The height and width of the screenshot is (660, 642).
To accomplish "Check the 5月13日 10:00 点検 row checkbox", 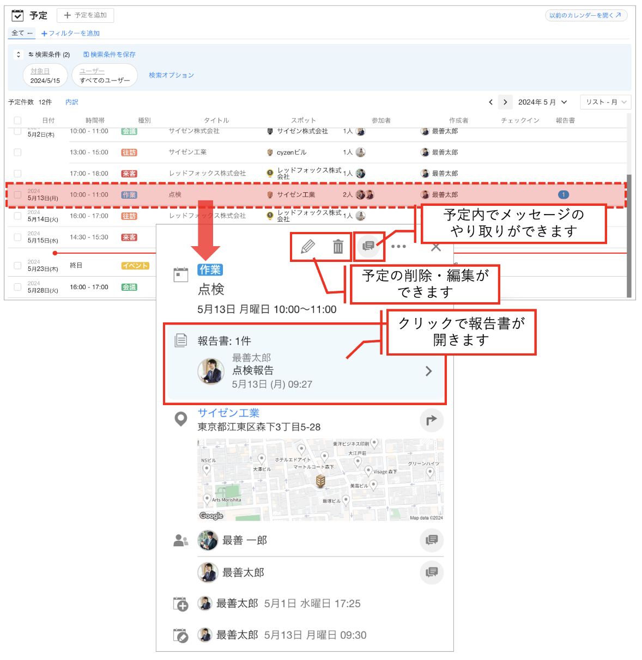I will 17,194.
